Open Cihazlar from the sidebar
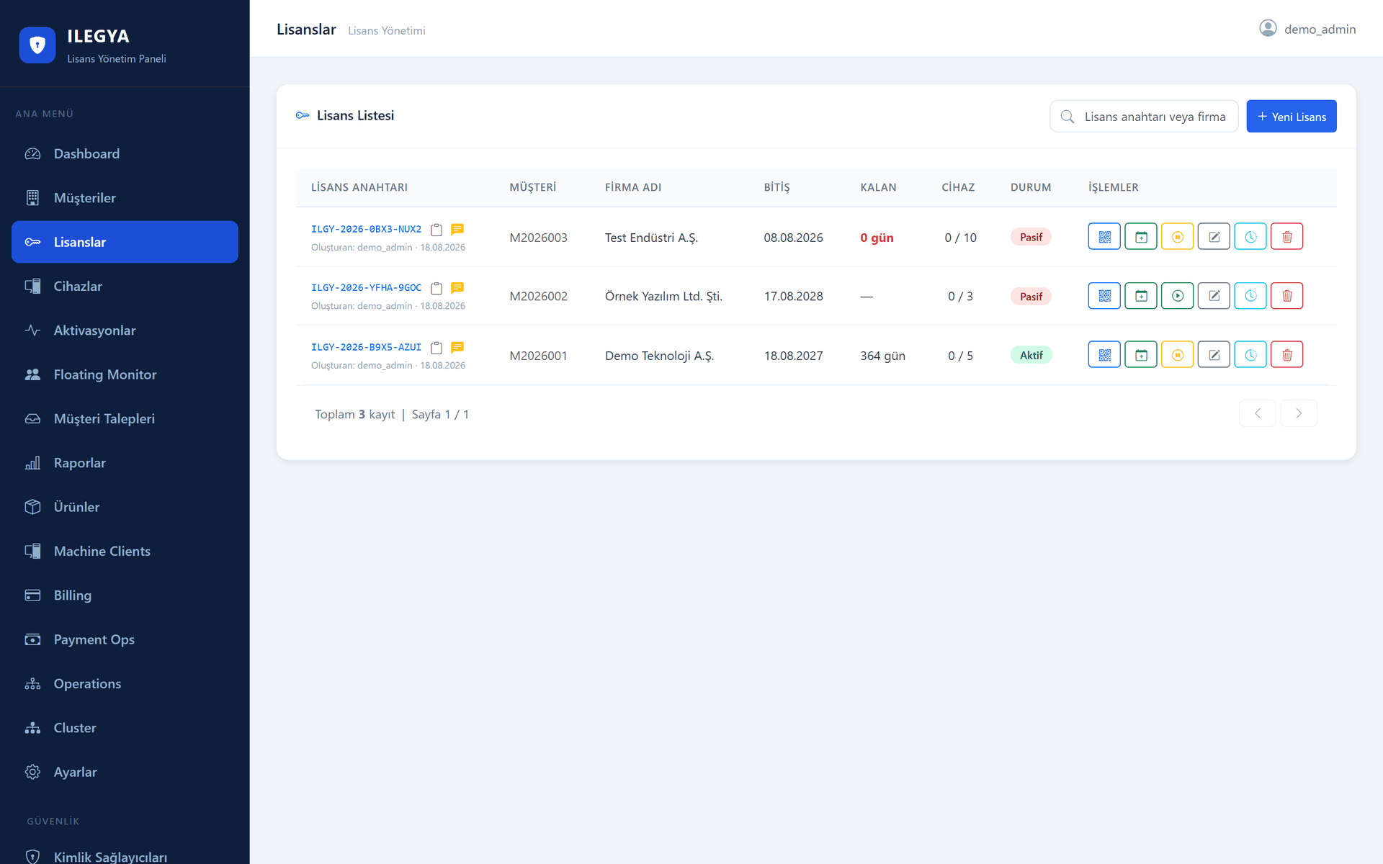This screenshot has height=864, width=1383. pyautogui.click(x=125, y=286)
